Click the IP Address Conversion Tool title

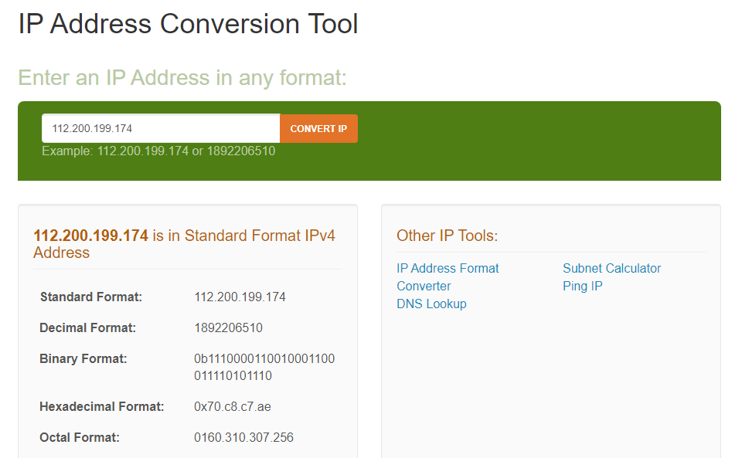click(186, 24)
